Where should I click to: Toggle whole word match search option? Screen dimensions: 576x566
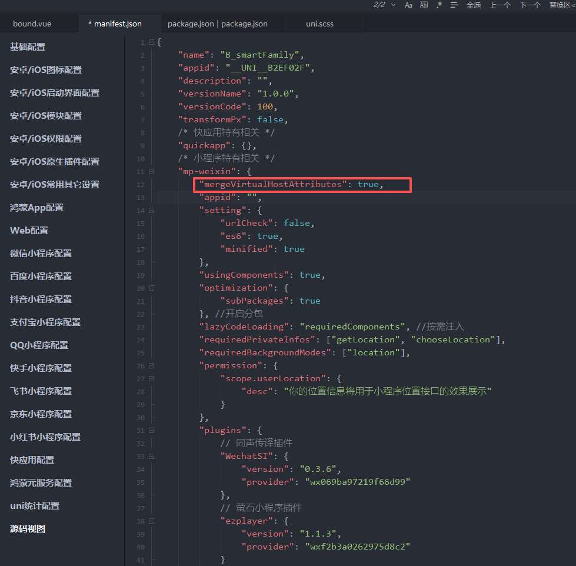[424, 5]
